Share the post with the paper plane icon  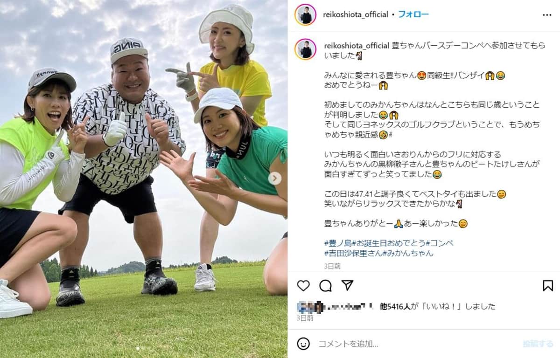coord(347,285)
